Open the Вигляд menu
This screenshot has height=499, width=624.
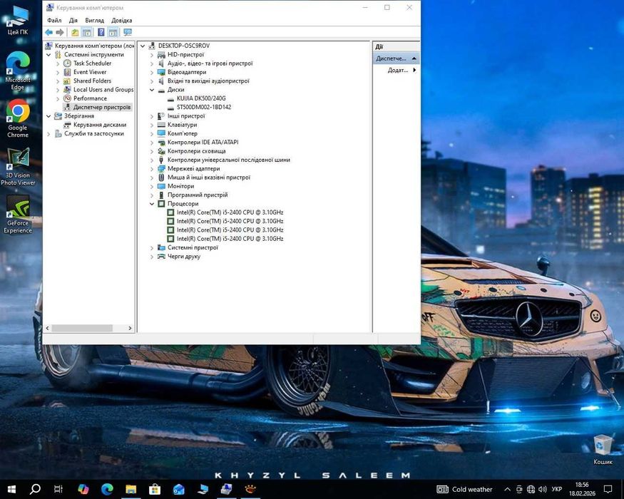coord(94,20)
